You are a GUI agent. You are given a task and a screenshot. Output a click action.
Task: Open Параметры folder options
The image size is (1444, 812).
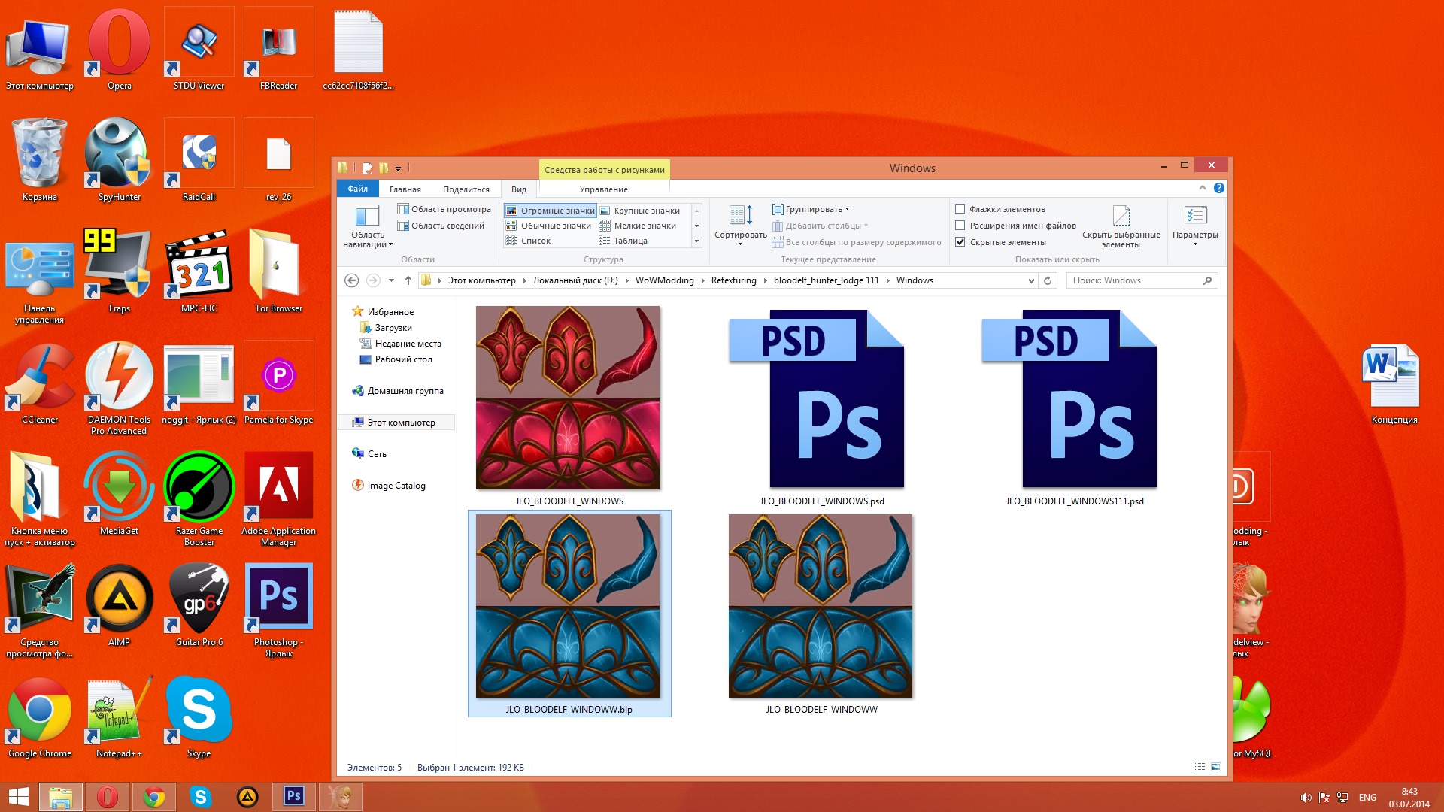(x=1195, y=226)
